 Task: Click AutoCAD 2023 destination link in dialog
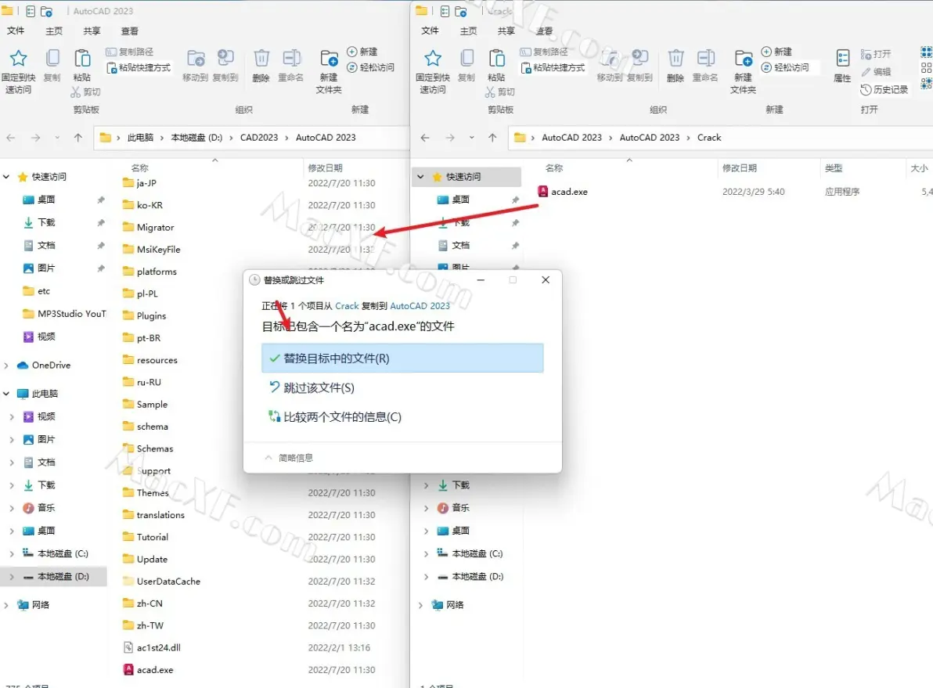[420, 306]
